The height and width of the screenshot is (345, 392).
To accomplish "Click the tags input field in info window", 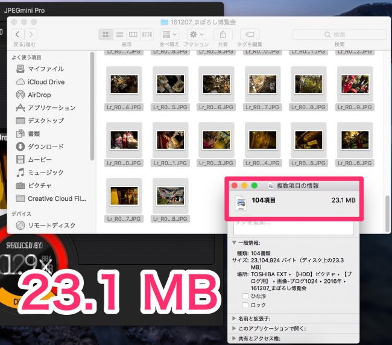I will click(x=293, y=228).
